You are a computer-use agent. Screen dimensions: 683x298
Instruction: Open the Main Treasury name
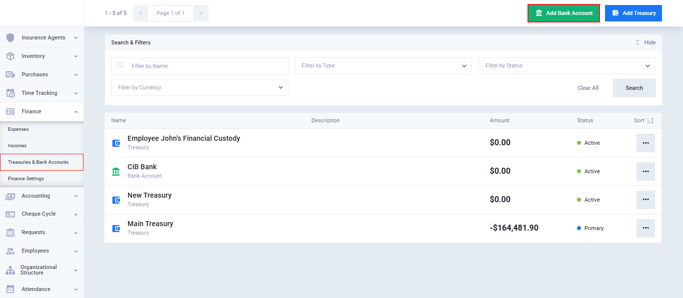(150, 224)
